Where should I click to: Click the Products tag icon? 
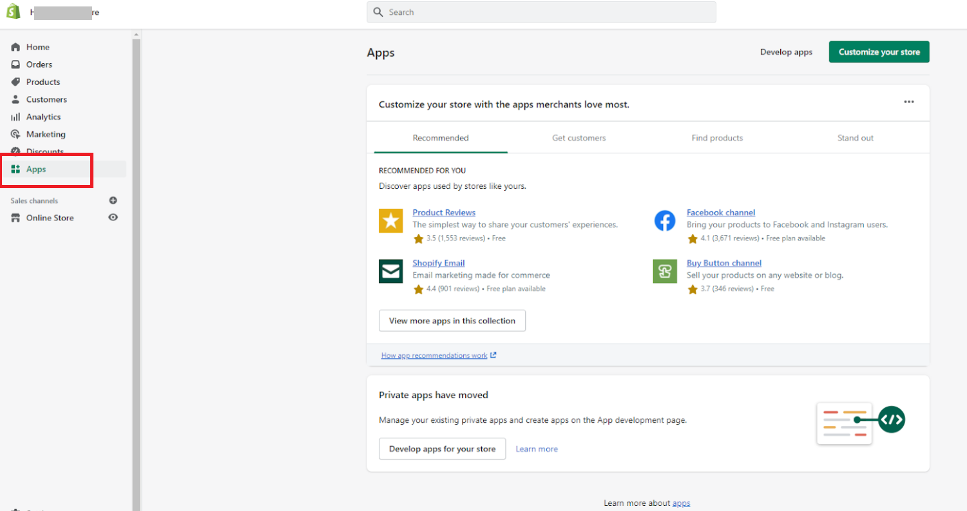pos(16,82)
